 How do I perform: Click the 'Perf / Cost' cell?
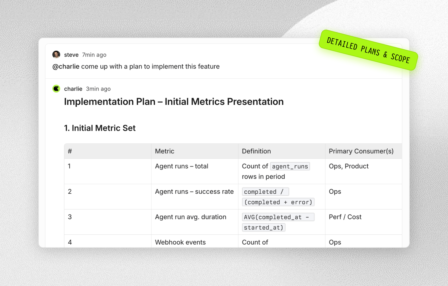coord(345,217)
